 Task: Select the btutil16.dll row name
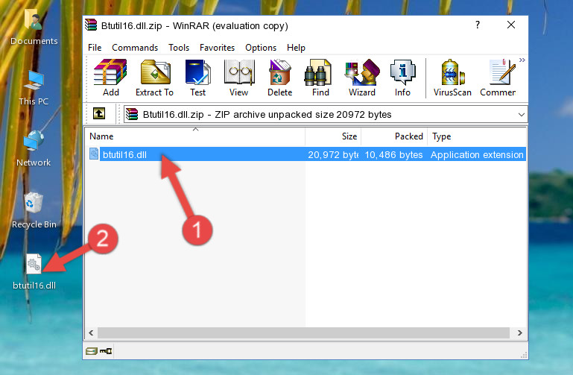124,154
